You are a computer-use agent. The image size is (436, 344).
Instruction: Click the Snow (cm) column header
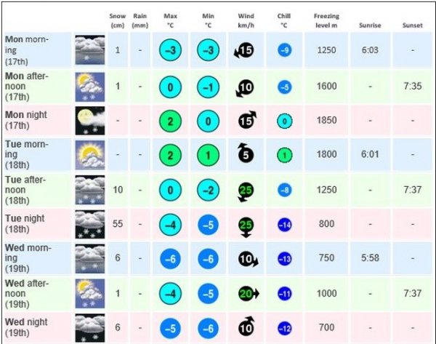pos(118,20)
